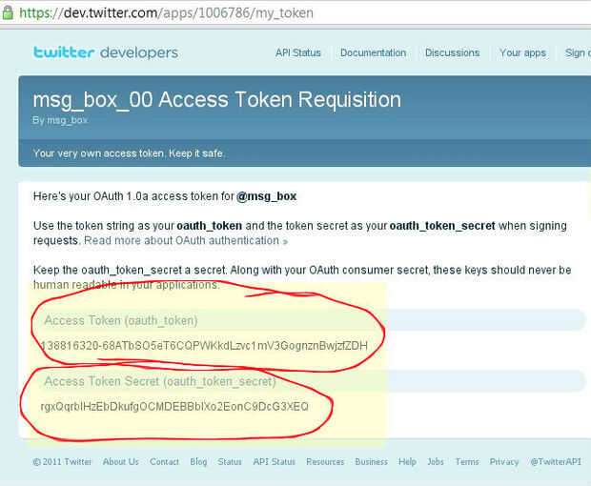This screenshot has width=591, height=486.
Task: Go to Your apps
Action: click(522, 52)
